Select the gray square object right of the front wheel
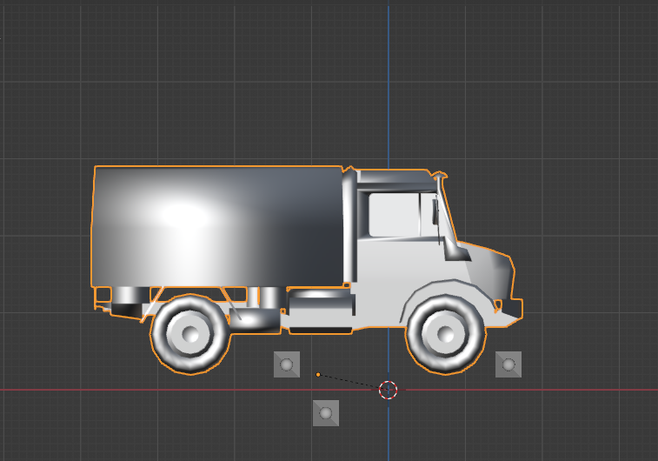 coord(508,364)
